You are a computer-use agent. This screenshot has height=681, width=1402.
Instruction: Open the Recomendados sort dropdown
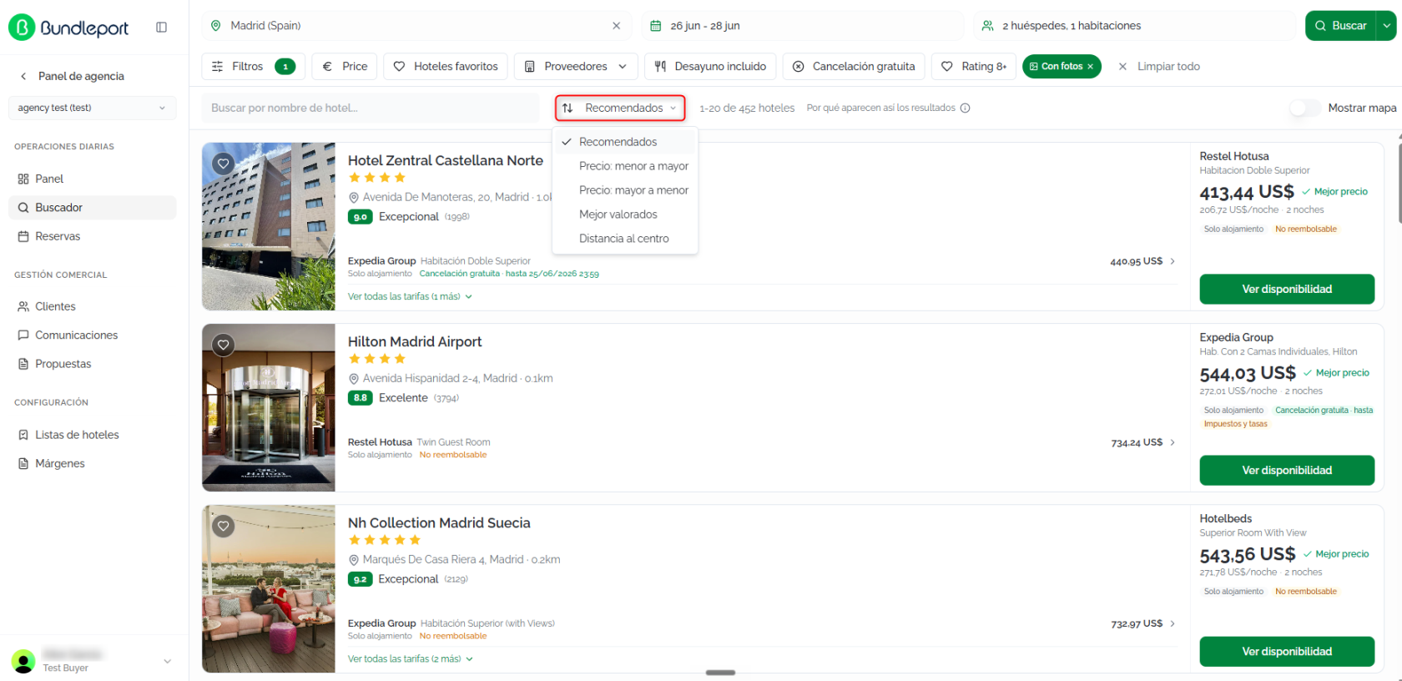point(620,108)
